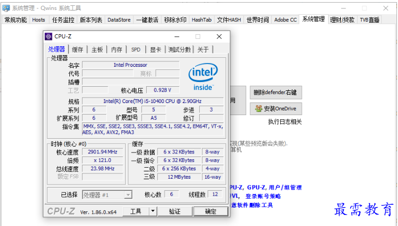Click the 步进 value 3
398x226 pixels.
click(x=211, y=109)
